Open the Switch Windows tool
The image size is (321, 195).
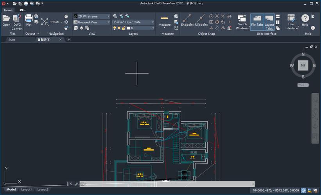click(x=242, y=22)
